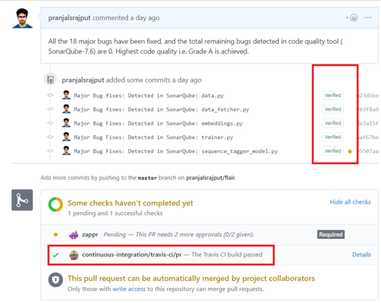
Task: Click pranjalsrajput's large profile avatar
Action: (x=22, y=18)
